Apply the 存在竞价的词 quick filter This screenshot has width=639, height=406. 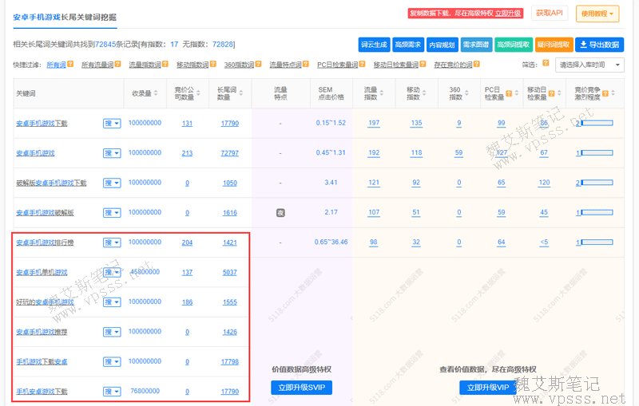coord(453,65)
